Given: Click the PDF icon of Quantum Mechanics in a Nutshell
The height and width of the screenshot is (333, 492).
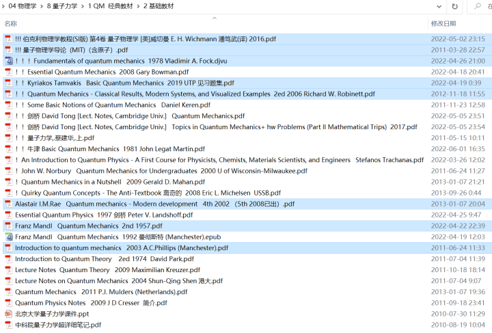Looking at the screenshot, I should [x=9, y=182].
